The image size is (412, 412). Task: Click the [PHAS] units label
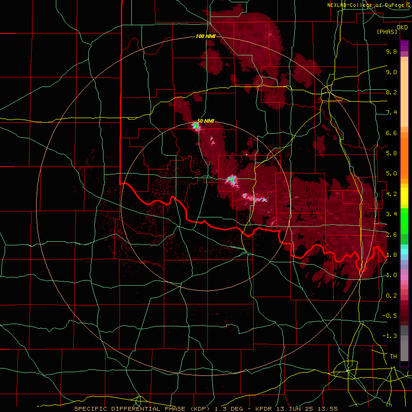tap(387, 32)
